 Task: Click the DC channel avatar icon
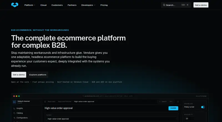(x=14, y=102)
